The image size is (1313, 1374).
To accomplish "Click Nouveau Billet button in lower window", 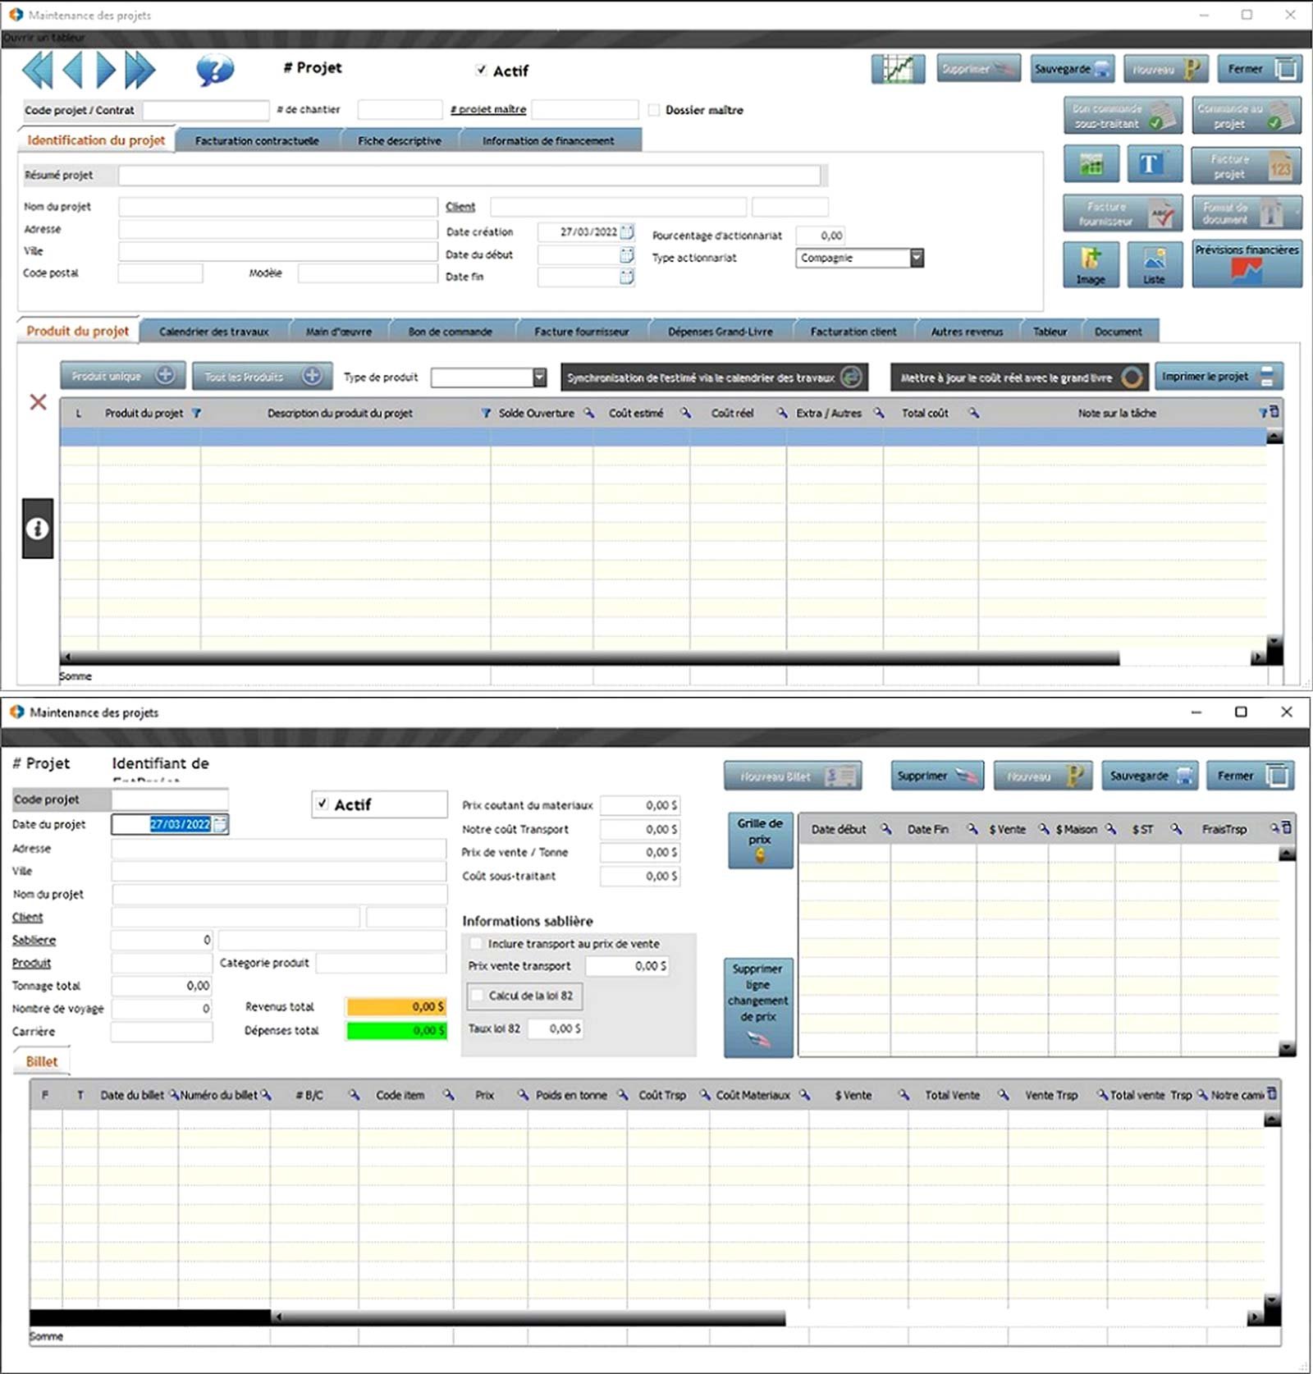I will coord(793,776).
